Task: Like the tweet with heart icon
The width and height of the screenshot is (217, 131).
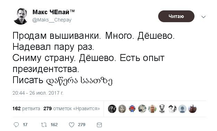Action: point(72,125)
